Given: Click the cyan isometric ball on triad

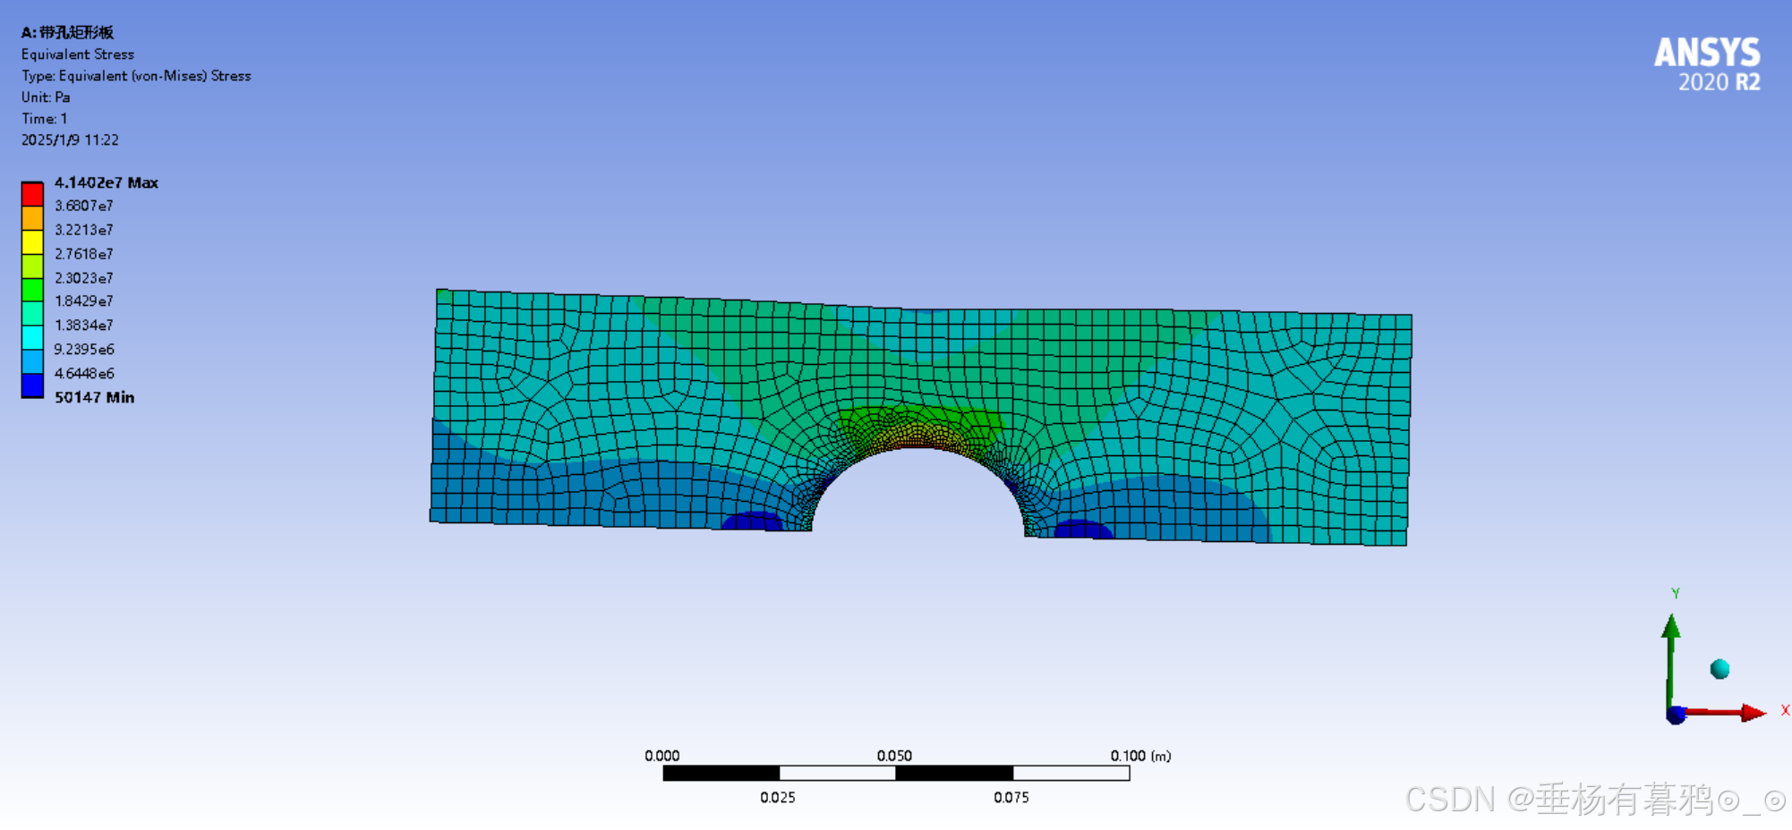Looking at the screenshot, I should tap(1719, 669).
